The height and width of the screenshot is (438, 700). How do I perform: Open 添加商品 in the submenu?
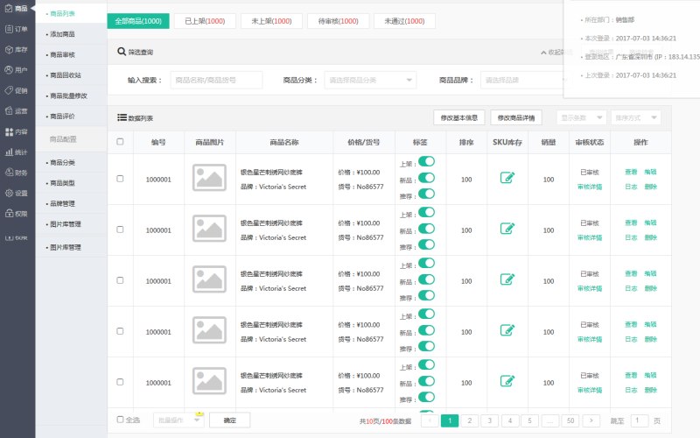coord(62,34)
